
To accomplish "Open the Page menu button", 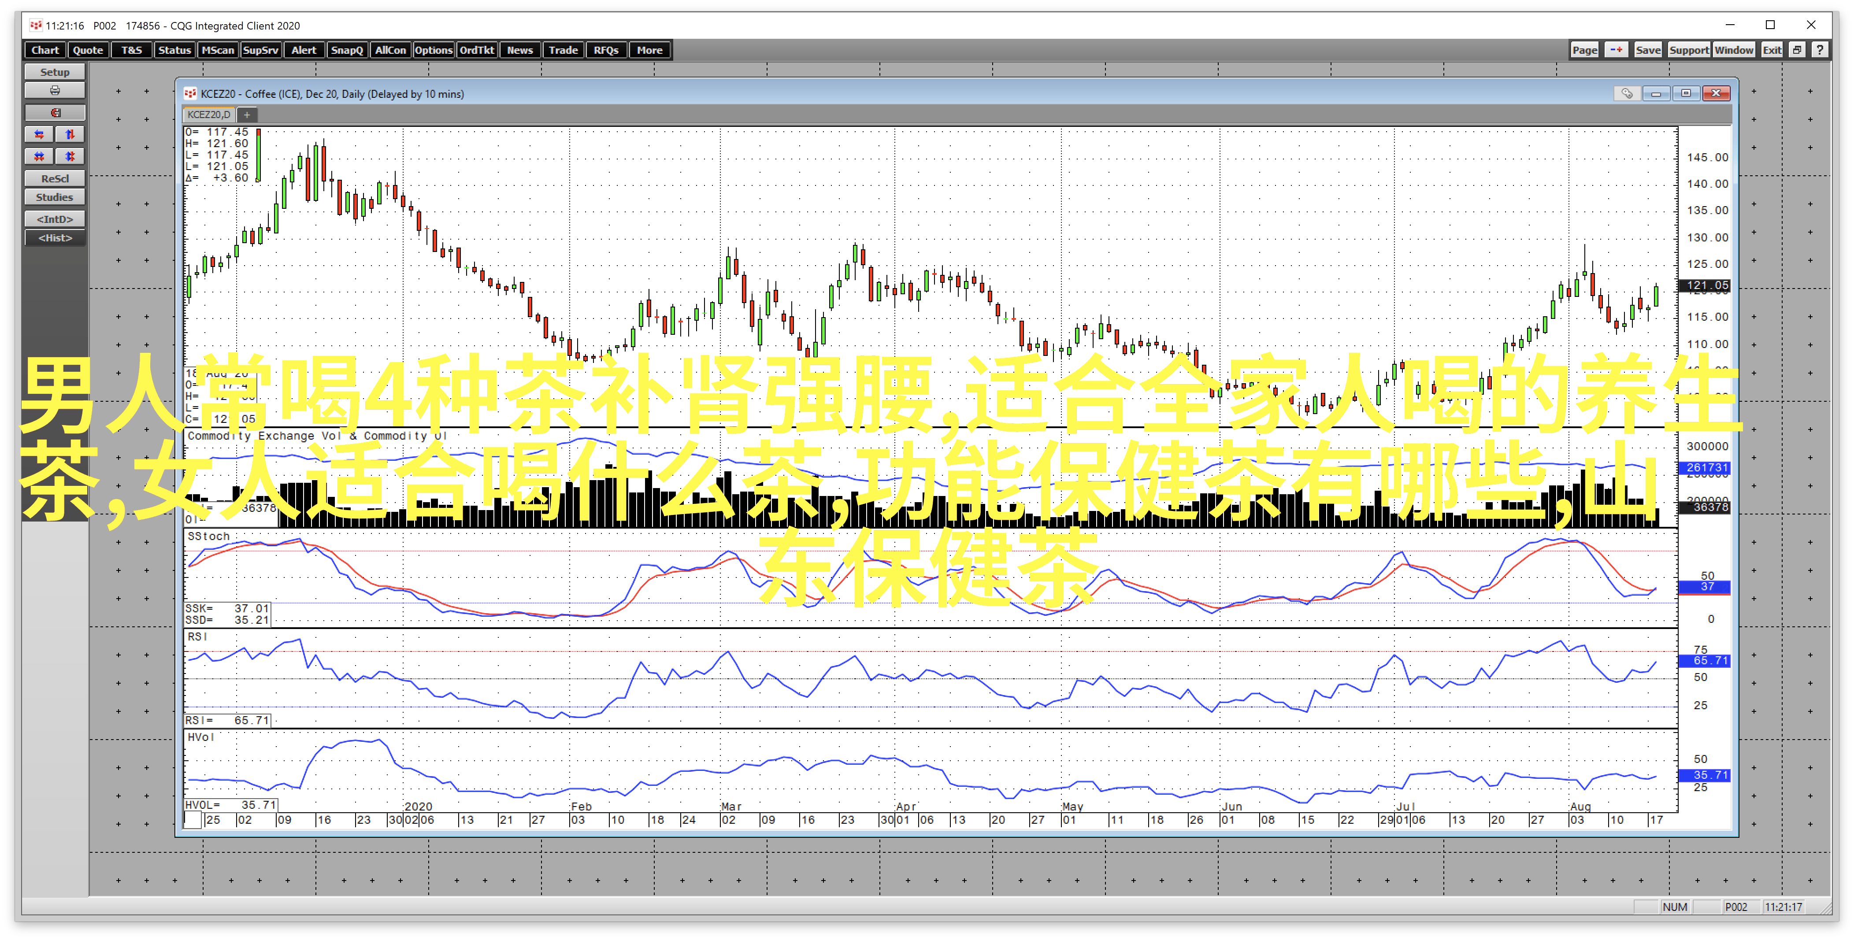I will click(1584, 50).
